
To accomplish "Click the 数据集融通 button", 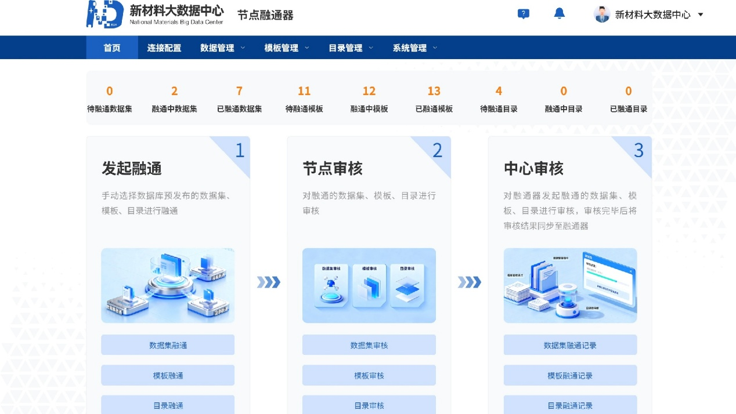I will pos(168,345).
